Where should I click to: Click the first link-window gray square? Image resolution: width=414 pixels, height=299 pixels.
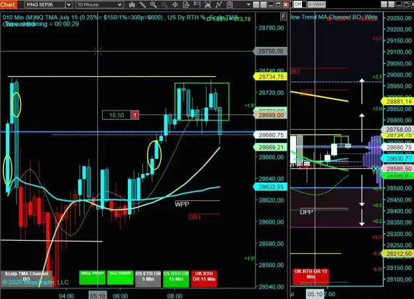[256, 5]
